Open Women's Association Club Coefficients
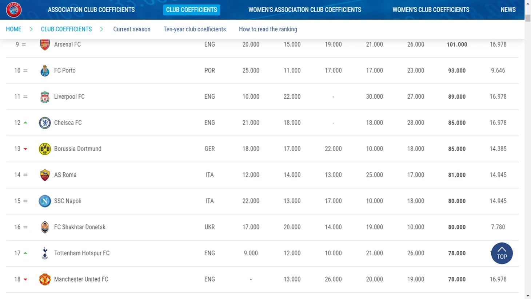 (x=305, y=10)
